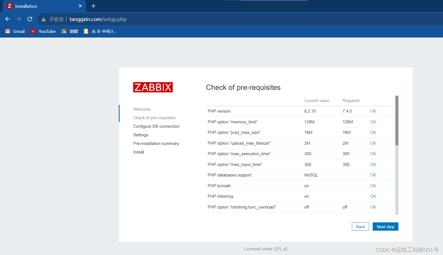
Task: Click PHP option "max_execution_time" label
Action: pos(239,154)
